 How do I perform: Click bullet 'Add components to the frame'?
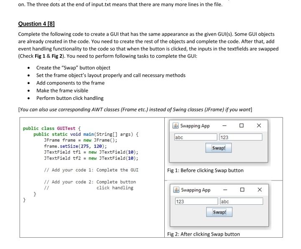[71, 83]
